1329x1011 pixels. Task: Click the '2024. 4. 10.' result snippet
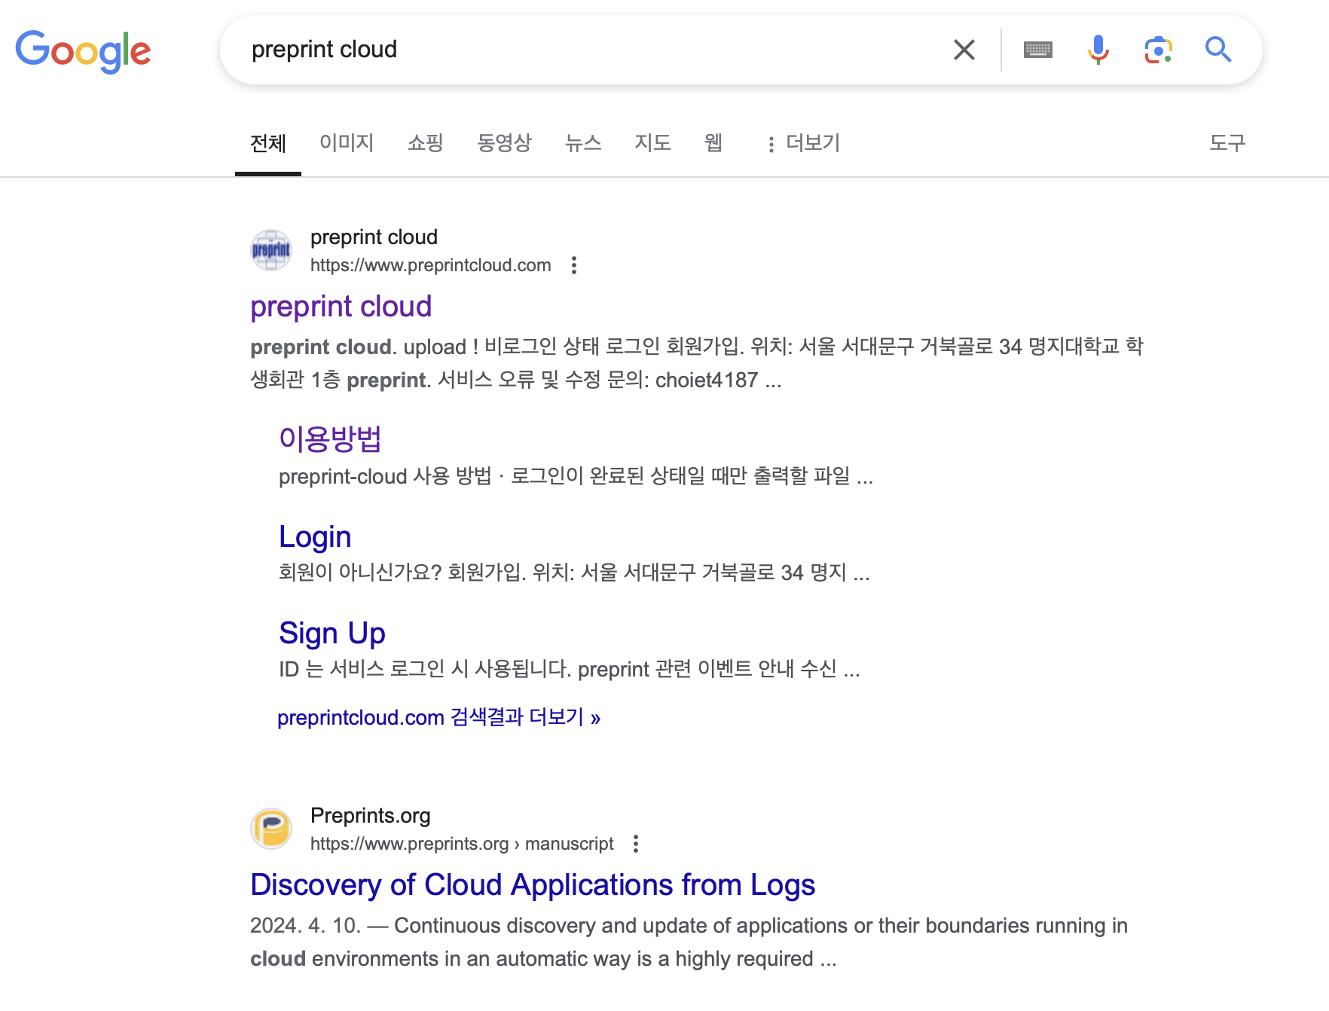coord(689,942)
